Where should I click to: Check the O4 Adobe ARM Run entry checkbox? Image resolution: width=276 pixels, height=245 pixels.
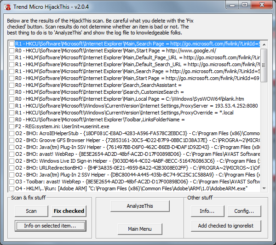pyautogui.click(x=12, y=188)
